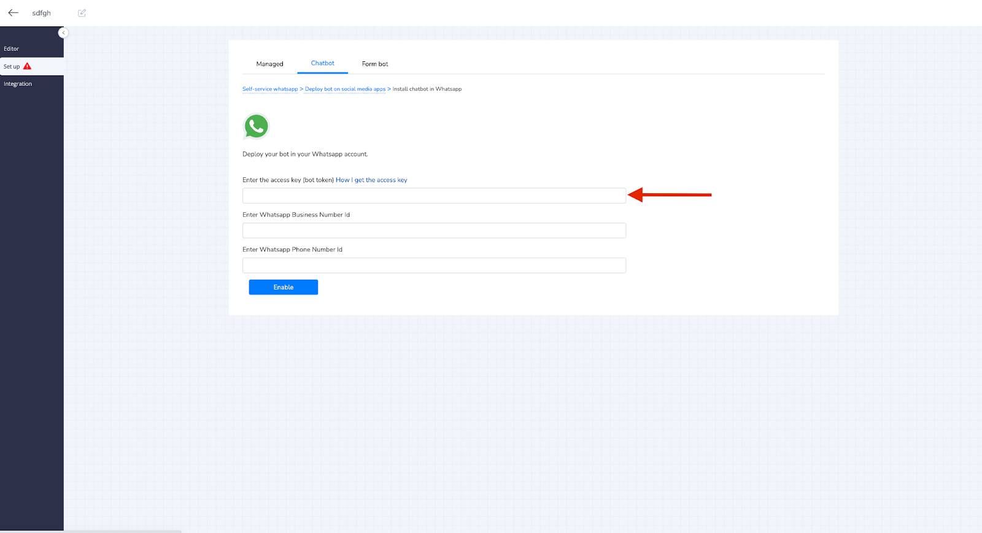This screenshot has height=533, width=982.
Task: Open How I get the access key link
Action: (371, 180)
